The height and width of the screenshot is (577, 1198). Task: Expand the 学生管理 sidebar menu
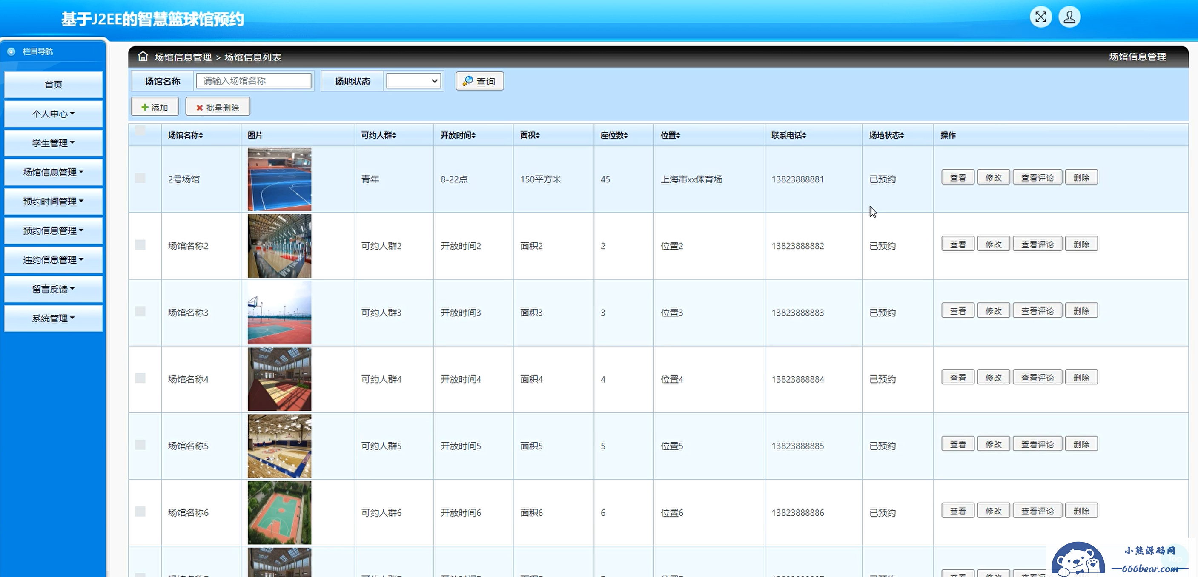pyautogui.click(x=54, y=143)
